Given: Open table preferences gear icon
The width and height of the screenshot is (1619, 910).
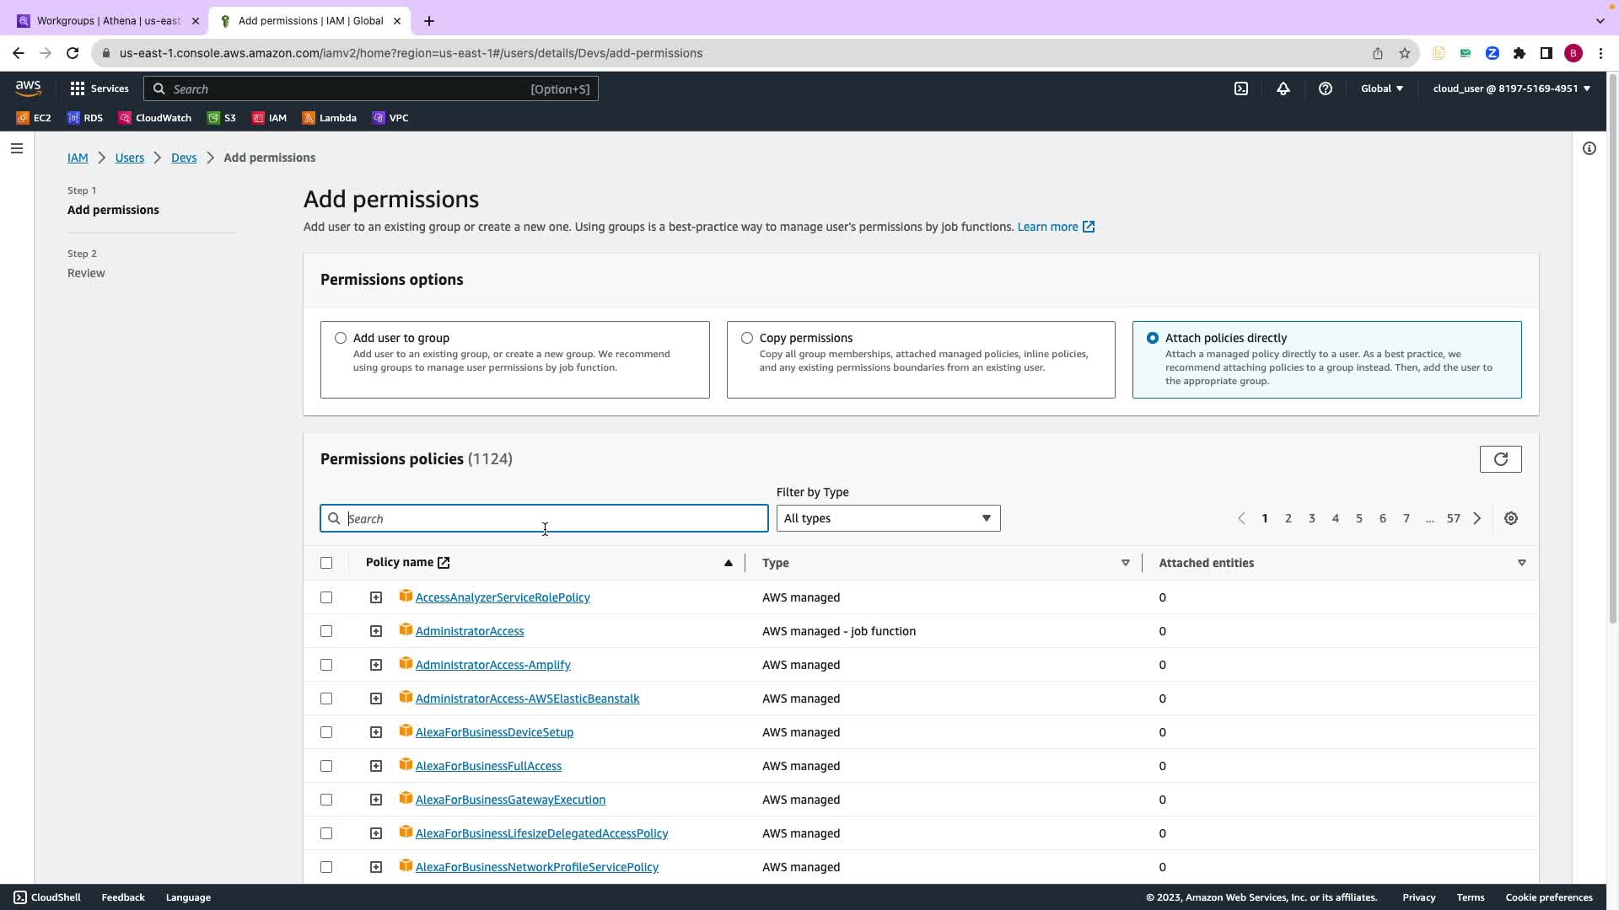Looking at the screenshot, I should tap(1511, 518).
